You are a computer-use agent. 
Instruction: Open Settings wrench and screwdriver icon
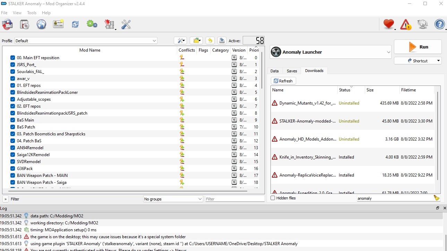tap(126, 24)
